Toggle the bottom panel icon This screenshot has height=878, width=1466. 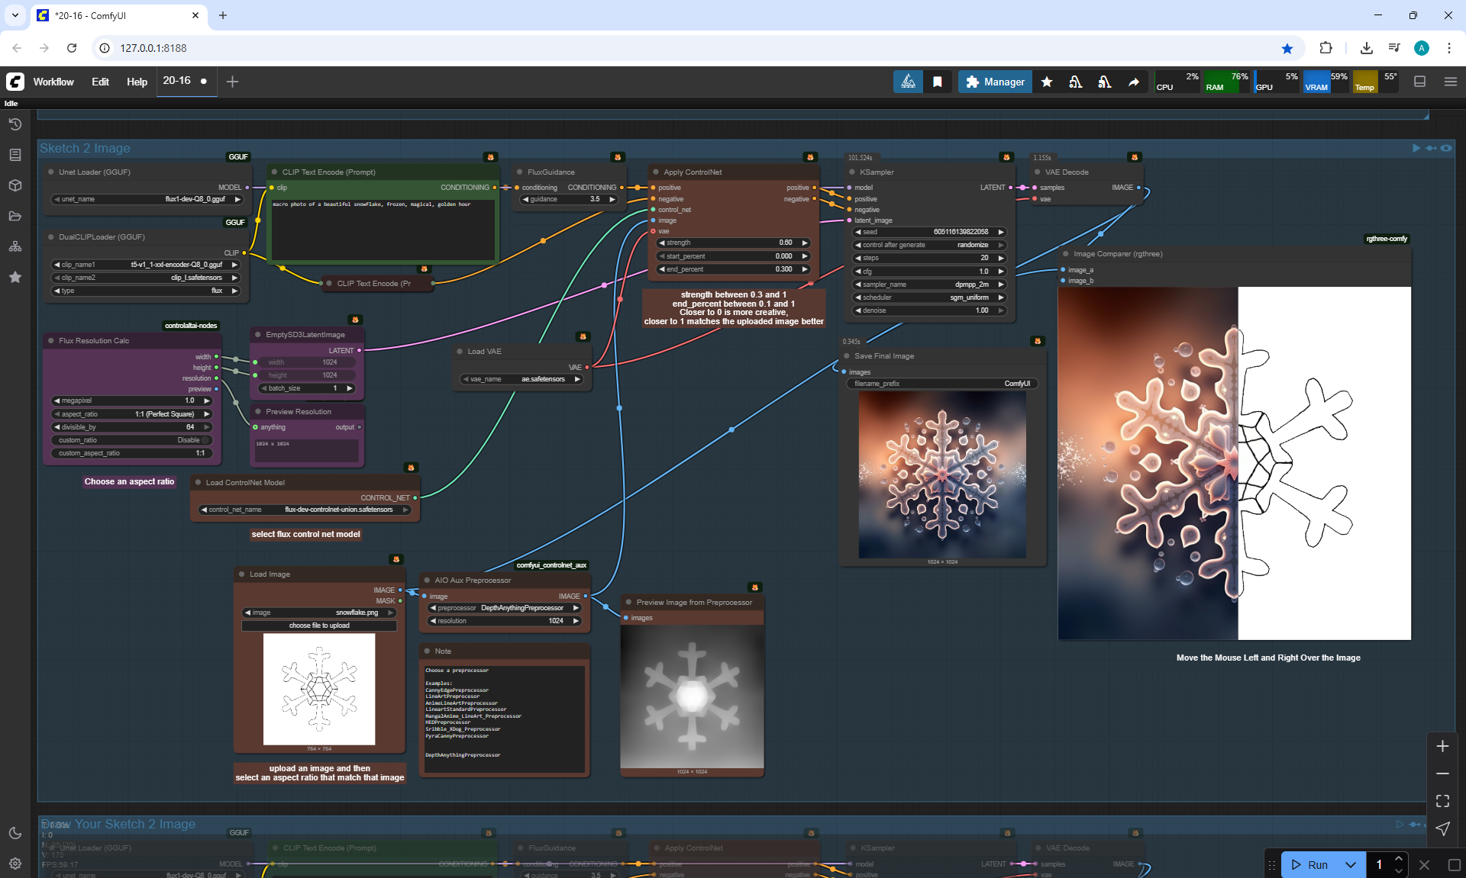click(1420, 82)
